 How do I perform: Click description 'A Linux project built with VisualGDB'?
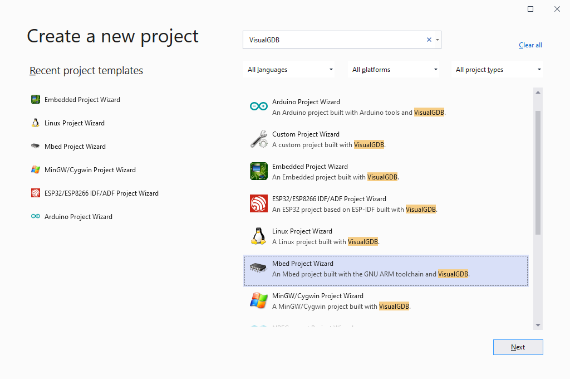pyautogui.click(x=326, y=242)
